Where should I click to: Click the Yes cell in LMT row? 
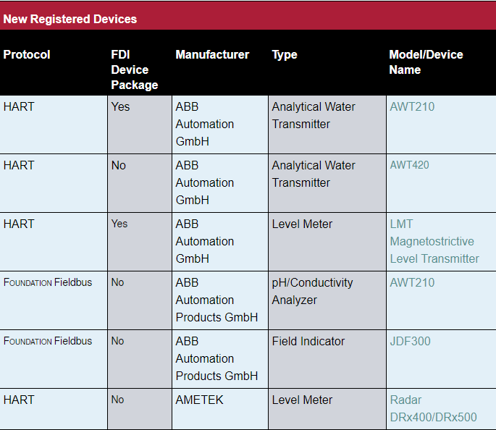[x=119, y=224]
